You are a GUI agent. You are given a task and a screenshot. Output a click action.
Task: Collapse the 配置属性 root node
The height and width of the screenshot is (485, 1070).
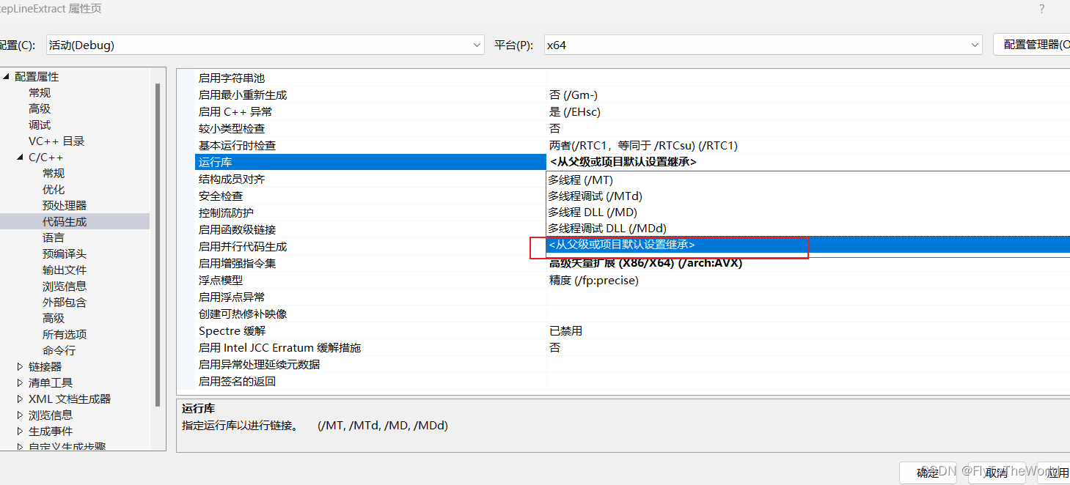(6, 76)
